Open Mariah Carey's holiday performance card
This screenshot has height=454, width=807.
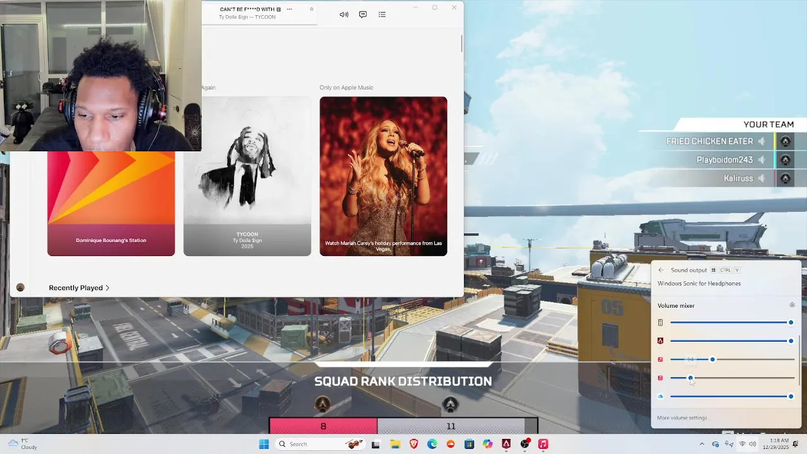tap(383, 177)
